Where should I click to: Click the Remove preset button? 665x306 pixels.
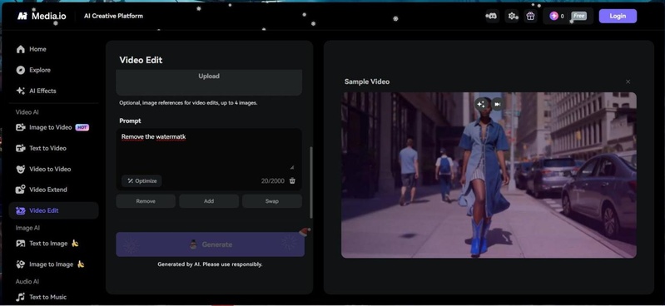[x=146, y=201]
